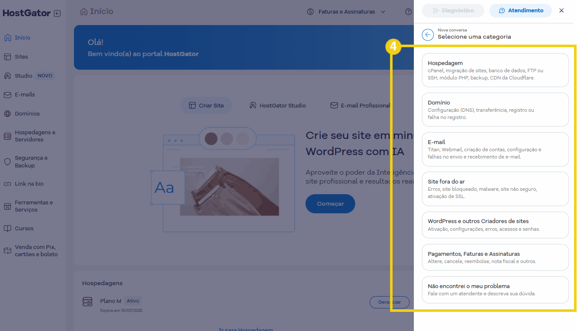The image size is (577, 331).
Task: Click the Ferramentas e Serviços store icon
Action: tap(7, 206)
